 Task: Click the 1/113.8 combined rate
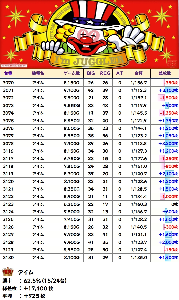[x=139, y=144]
